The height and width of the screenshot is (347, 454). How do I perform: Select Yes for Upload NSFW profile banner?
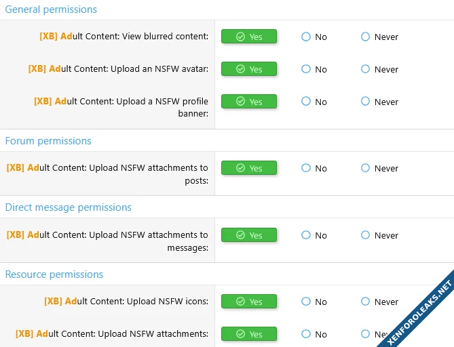tap(249, 102)
